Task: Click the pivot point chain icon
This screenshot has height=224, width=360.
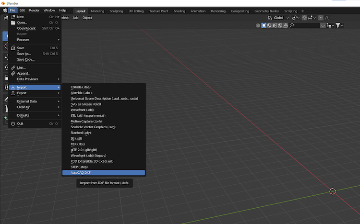Action: click(294, 18)
